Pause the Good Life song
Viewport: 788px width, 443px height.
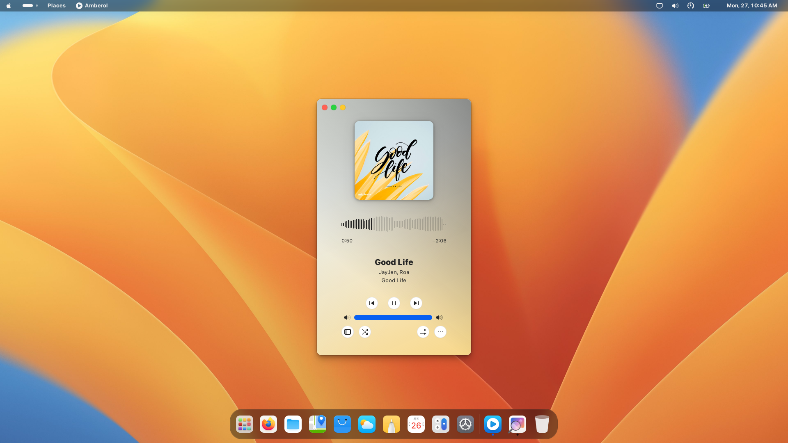click(x=394, y=303)
